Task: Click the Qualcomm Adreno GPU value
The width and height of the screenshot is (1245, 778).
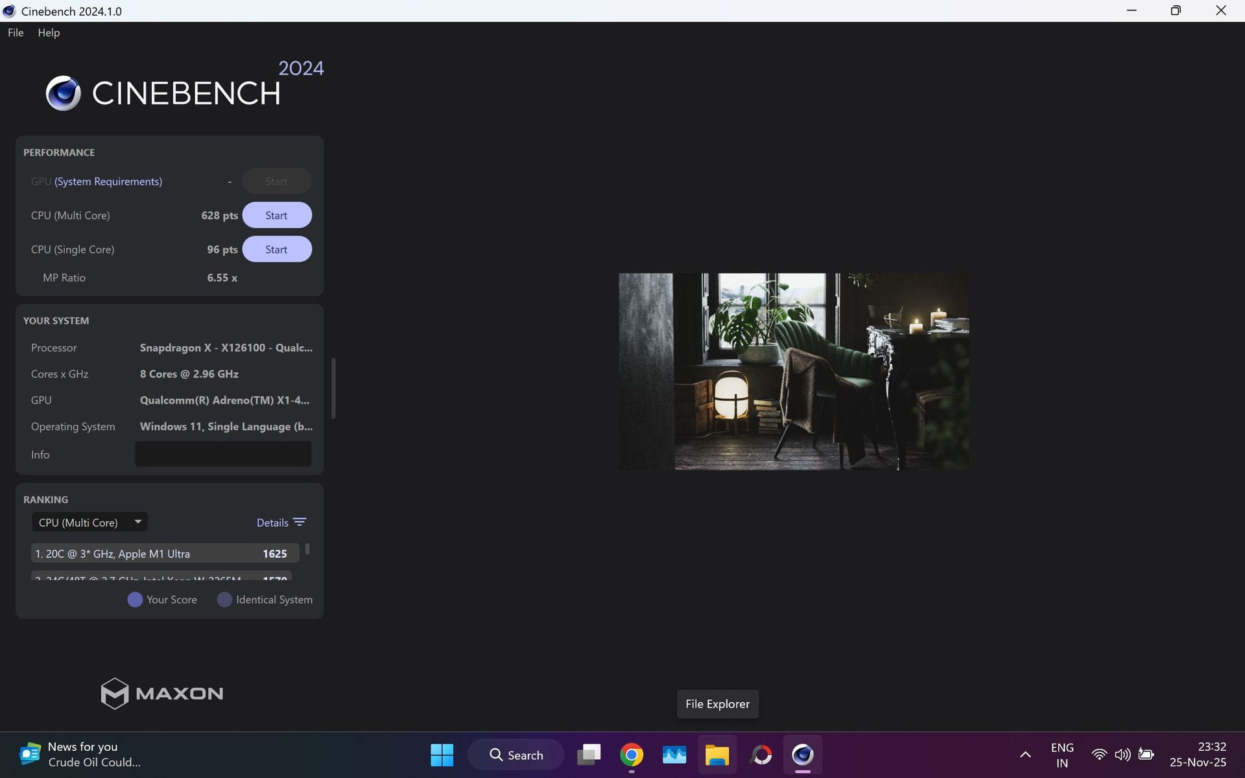Action: (x=225, y=400)
